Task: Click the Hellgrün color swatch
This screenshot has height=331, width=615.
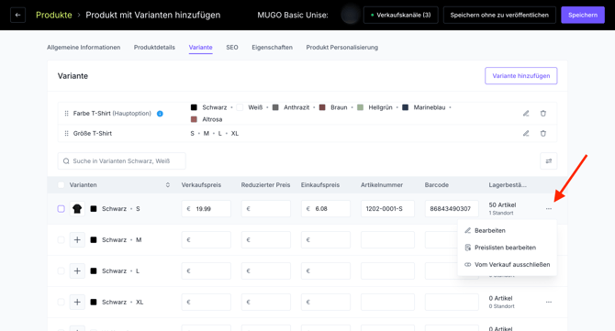Action: tap(360, 107)
